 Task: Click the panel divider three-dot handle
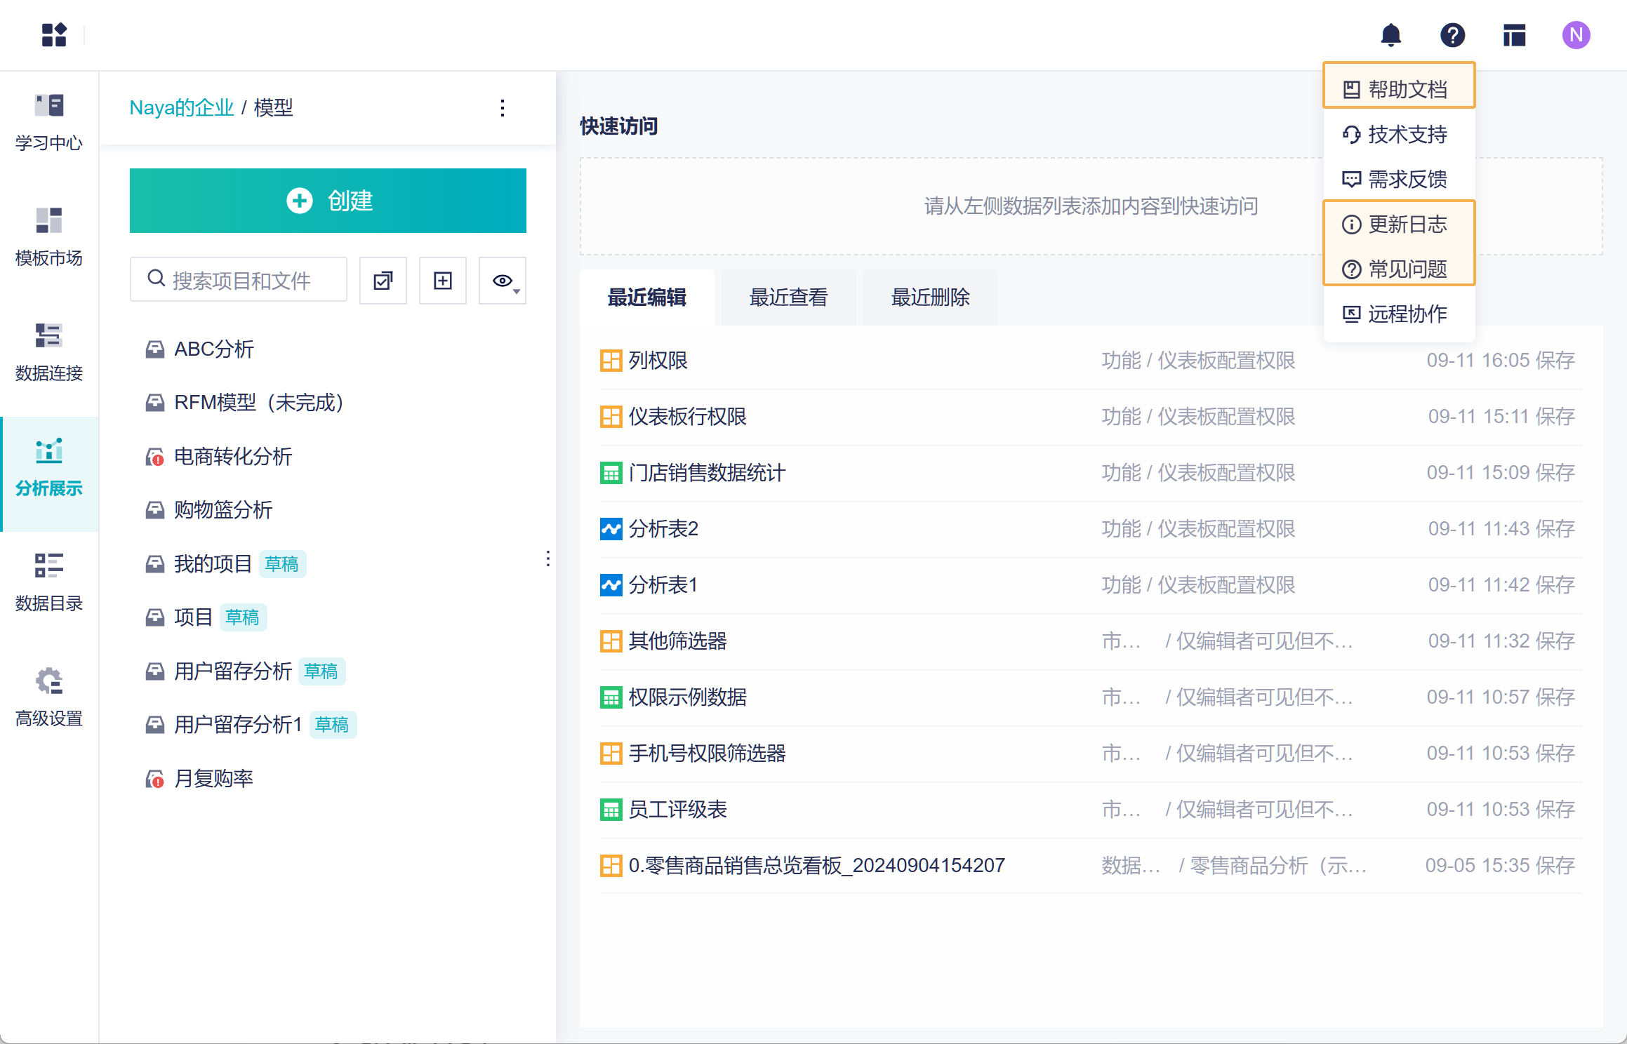(x=547, y=558)
